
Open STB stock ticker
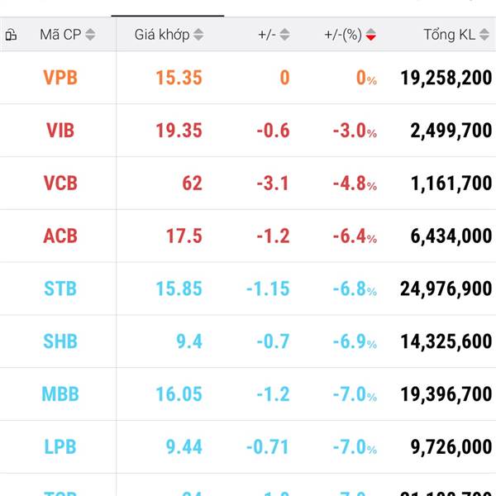(x=60, y=289)
